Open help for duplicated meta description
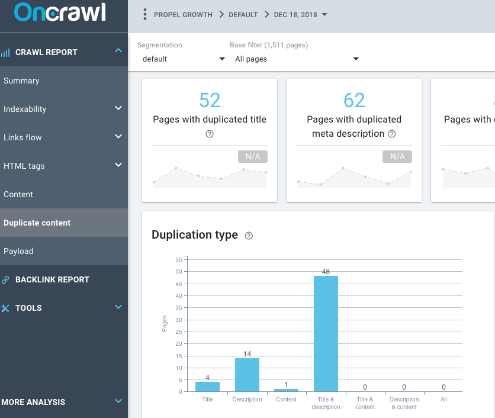Screen dimensions: 495x418 [392, 134]
